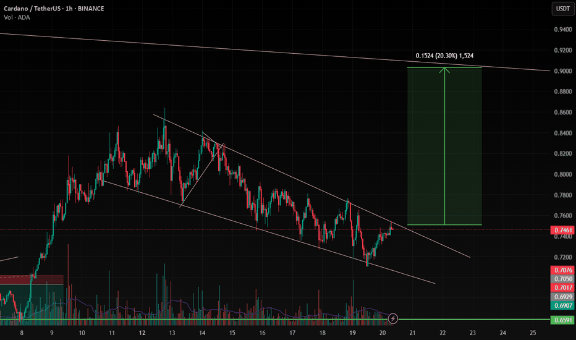Click date 22 on the time axis
Image resolution: width=576 pixels, height=340 pixels.
point(443,333)
